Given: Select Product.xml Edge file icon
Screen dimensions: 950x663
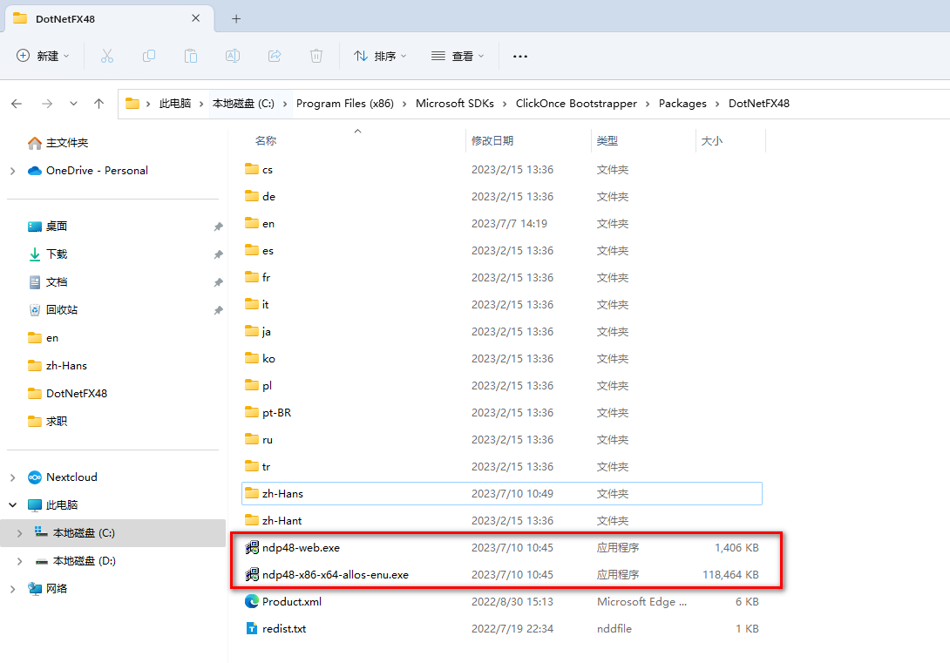Looking at the screenshot, I should pyautogui.click(x=251, y=601).
